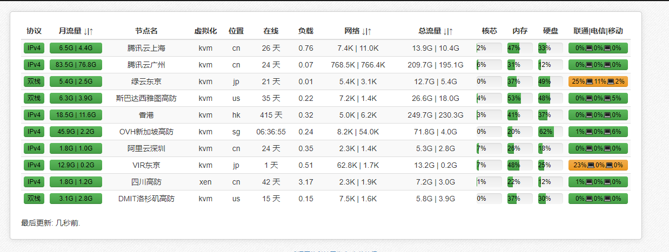Image resolution: width=669 pixels, height=252 pixels.
Task: Click the 节点名 column header
Action: pos(146,31)
